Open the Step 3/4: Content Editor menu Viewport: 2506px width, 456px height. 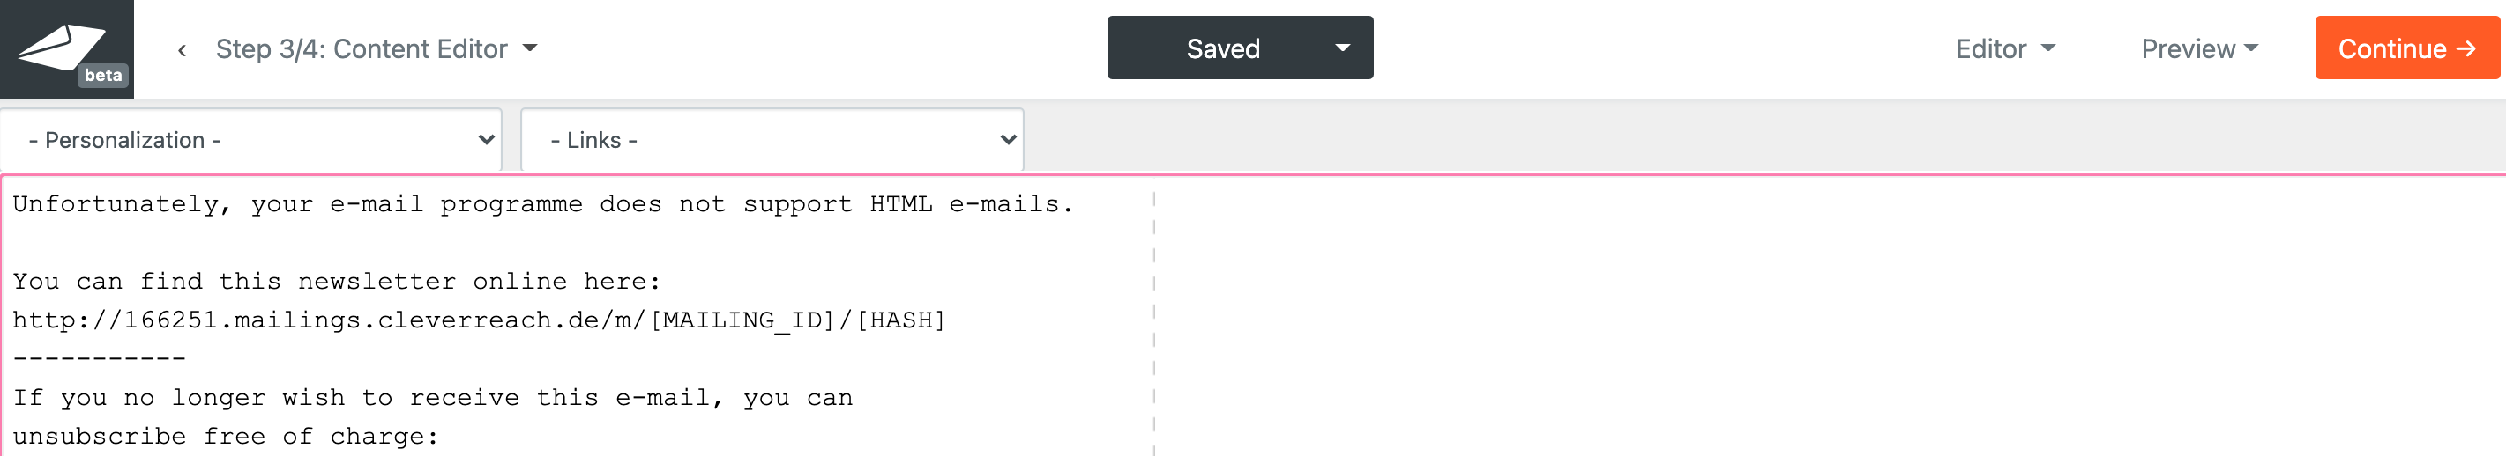click(x=361, y=48)
